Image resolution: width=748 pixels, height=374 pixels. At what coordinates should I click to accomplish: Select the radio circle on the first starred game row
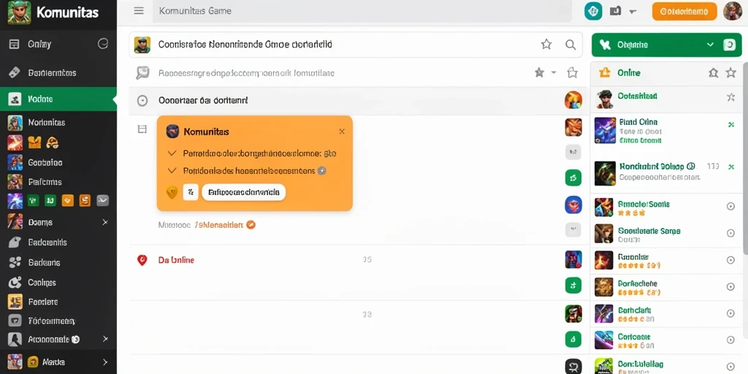pos(730,207)
